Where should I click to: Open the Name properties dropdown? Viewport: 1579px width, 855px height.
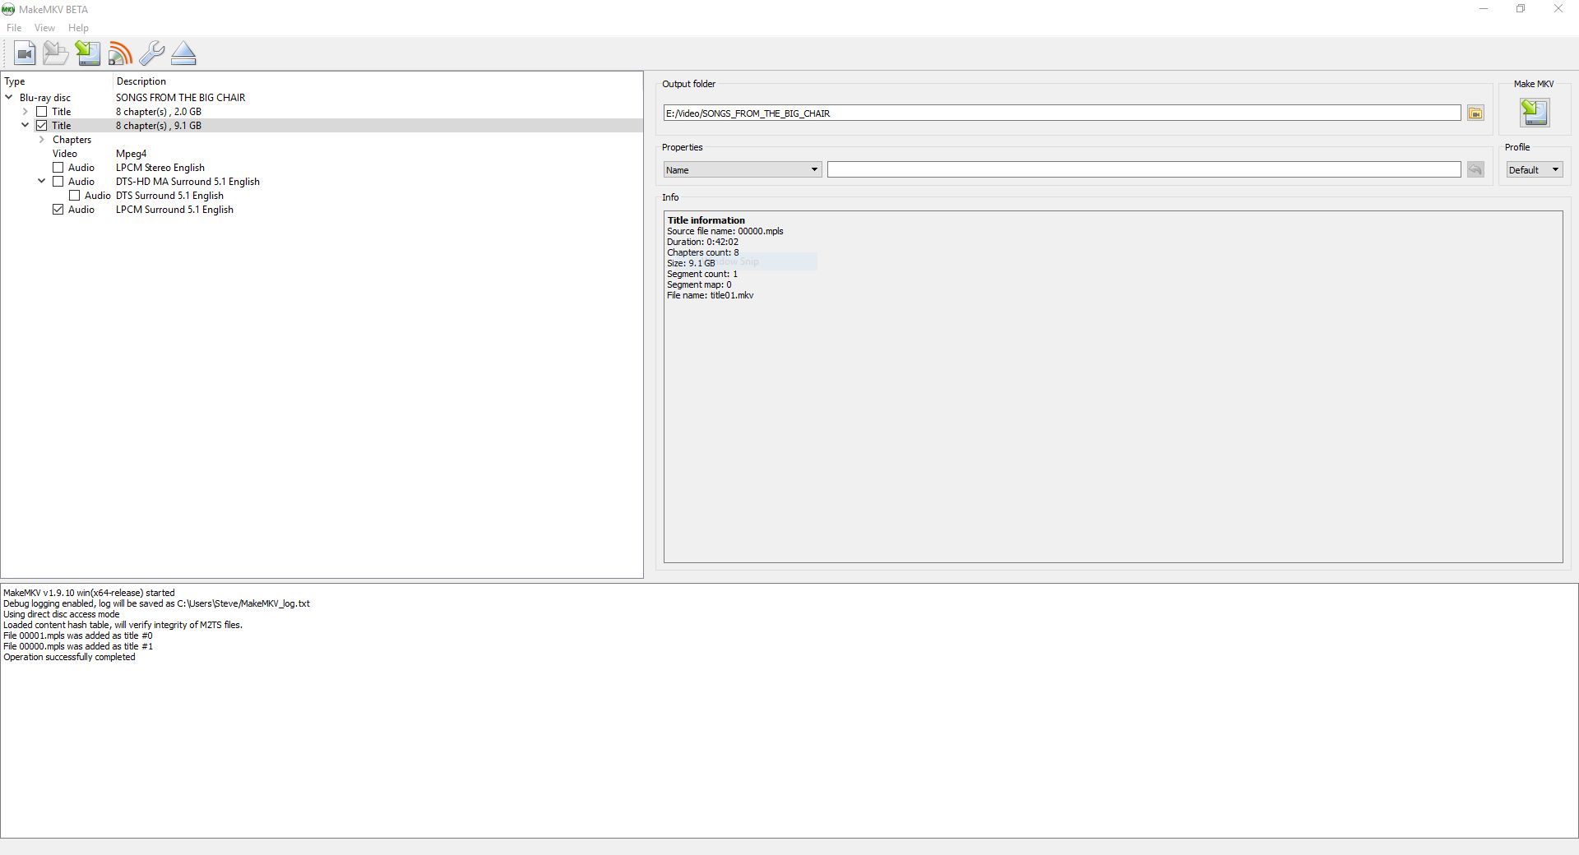[x=742, y=169]
